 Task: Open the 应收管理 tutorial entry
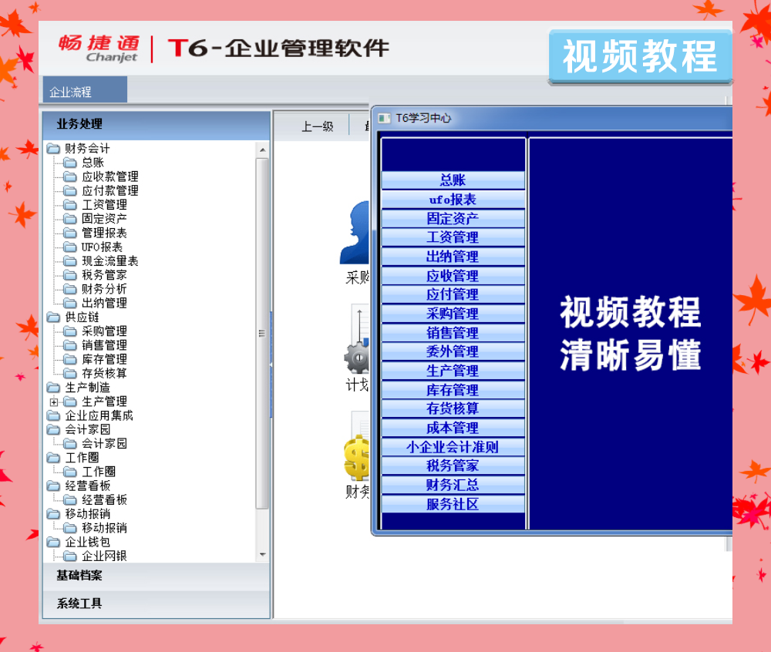coord(453,275)
